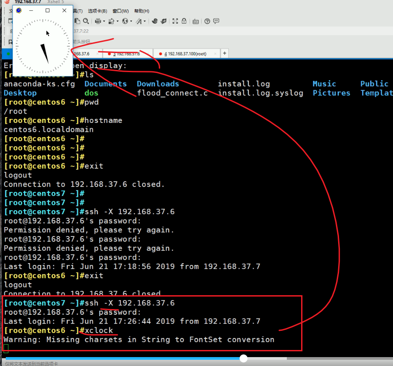
Task: Toggle full screen mode icon
Action: click(x=175, y=21)
